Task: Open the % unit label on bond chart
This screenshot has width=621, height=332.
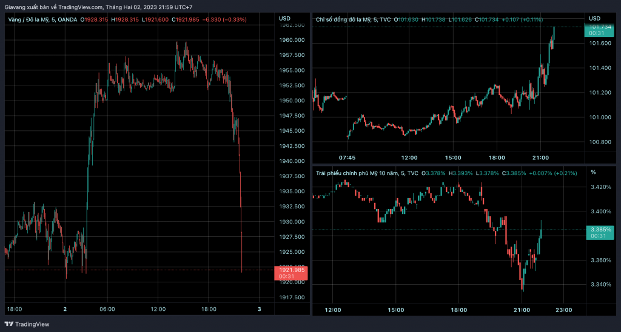Action: coord(593,173)
